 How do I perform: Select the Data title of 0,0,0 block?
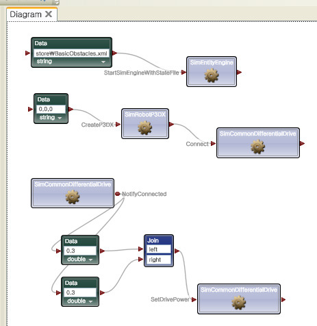coord(44,99)
